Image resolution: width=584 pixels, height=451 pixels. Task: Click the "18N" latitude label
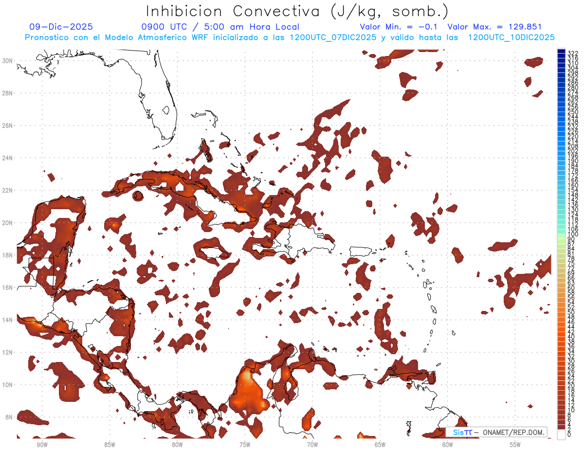point(8,255)
